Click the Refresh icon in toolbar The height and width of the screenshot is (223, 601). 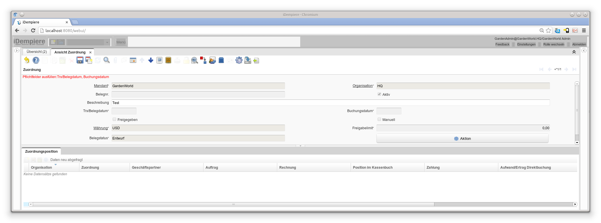point(98,60)
